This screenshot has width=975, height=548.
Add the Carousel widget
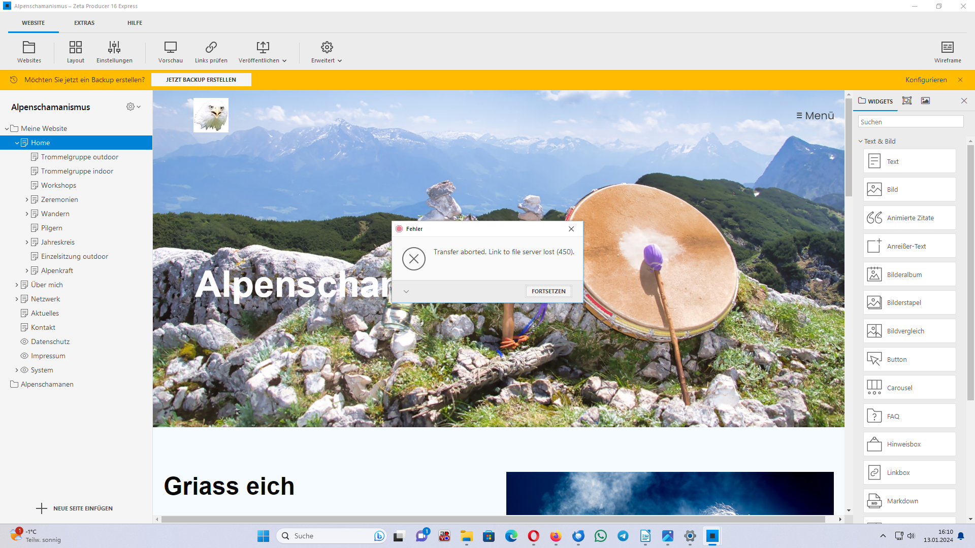pos(909,388)
